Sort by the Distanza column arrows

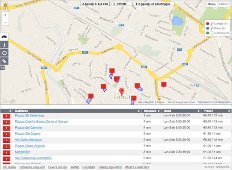click(158, 111)
